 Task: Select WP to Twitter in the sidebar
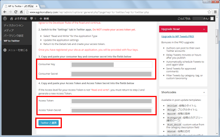(x=12, y=41)
